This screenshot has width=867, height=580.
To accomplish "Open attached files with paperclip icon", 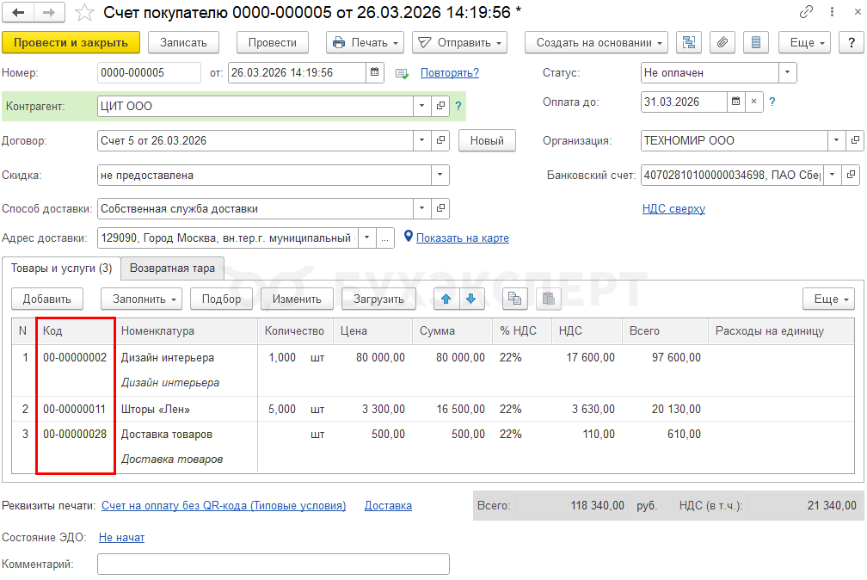I will [x=722, y=42].
